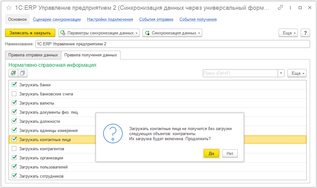The image size is (317, 188).
Task: Uncheck all items with the empty boxes icon
Action: (x=23, y=73)
